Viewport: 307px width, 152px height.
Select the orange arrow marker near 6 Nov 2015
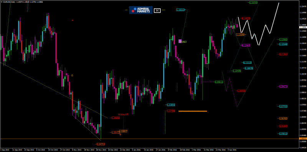72,75
